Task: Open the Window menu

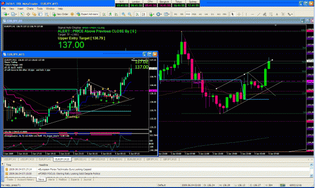Action: point(50,9)
